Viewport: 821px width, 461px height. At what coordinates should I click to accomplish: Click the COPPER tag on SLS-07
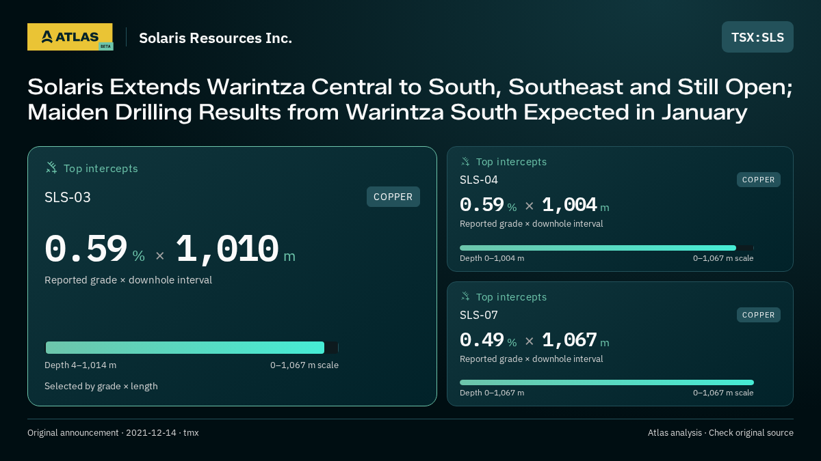click(x=759, y=315)
